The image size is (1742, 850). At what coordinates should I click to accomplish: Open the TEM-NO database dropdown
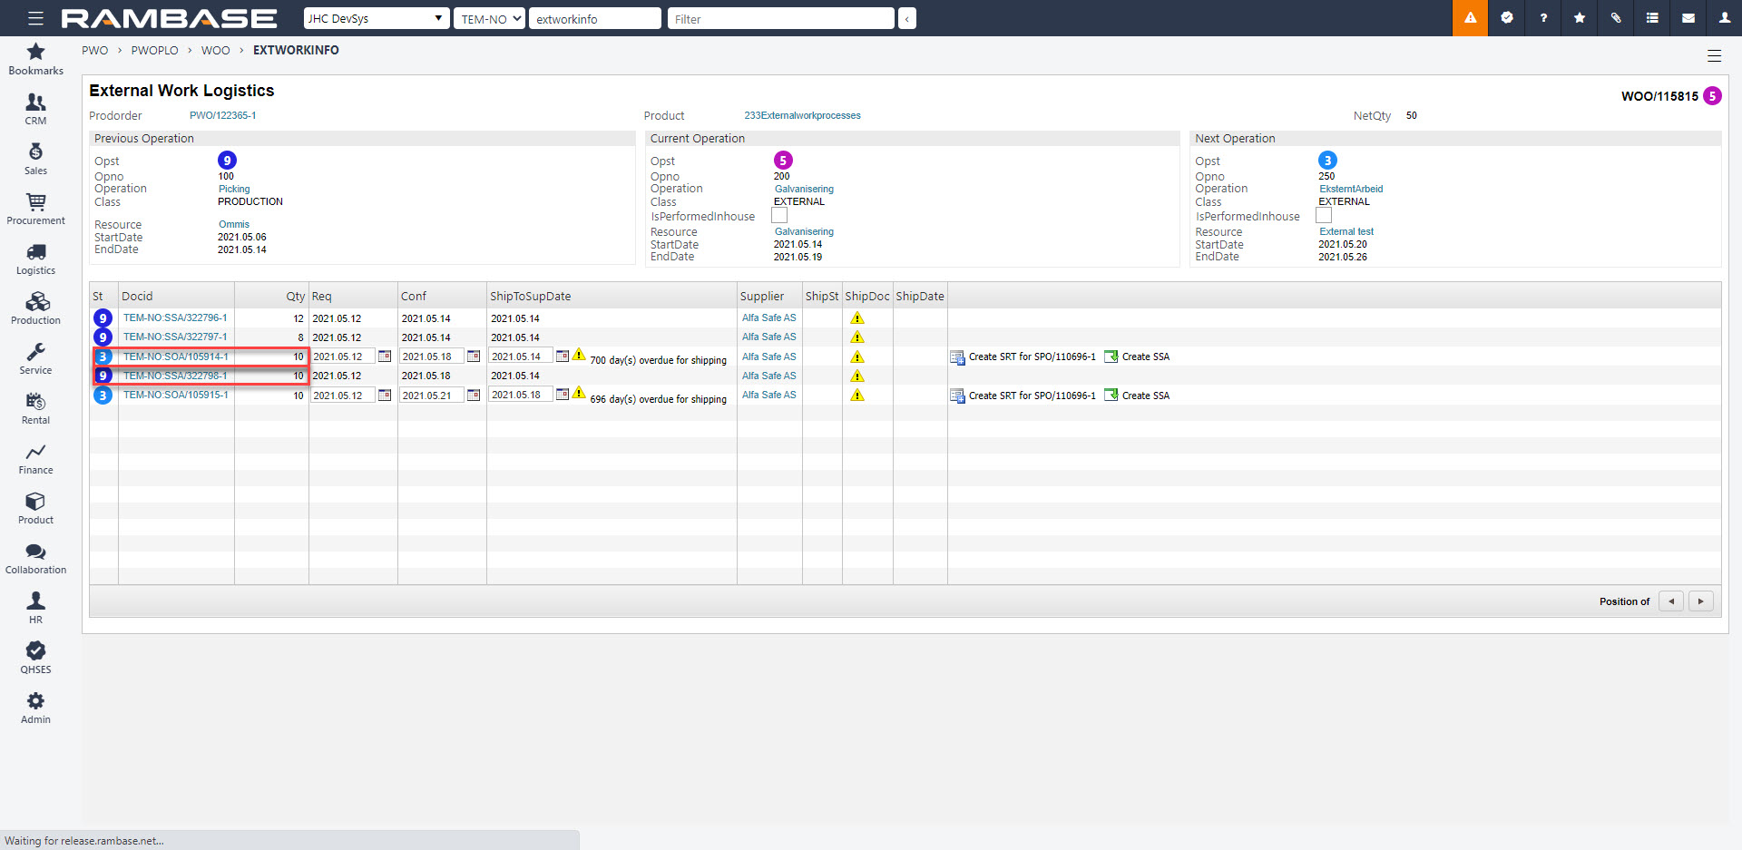489,19
